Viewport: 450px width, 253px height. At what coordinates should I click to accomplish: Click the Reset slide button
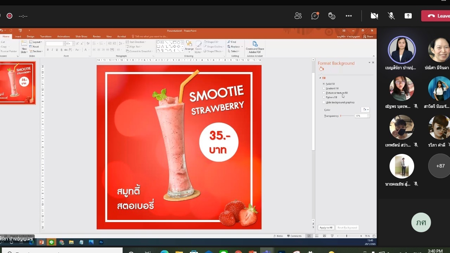click(x=34, y=47)
